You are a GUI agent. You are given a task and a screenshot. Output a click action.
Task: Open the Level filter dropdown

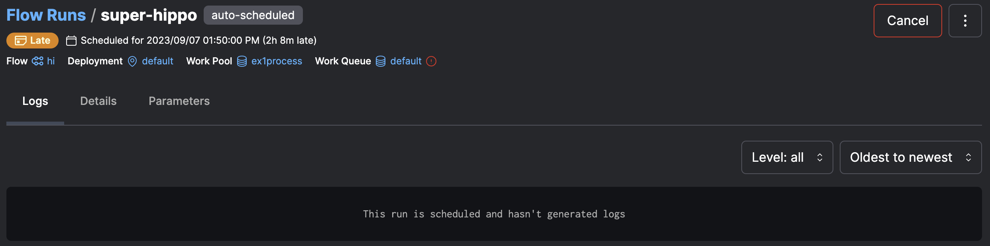(787, 157)
